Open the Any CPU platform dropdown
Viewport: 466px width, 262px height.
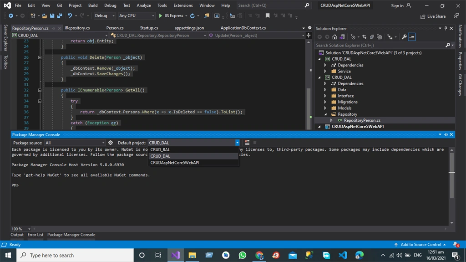pos(137,16)
